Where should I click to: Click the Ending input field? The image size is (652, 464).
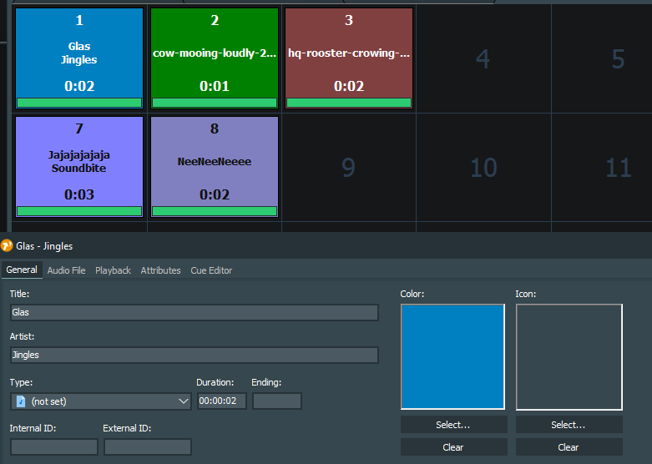click(277, 401)
